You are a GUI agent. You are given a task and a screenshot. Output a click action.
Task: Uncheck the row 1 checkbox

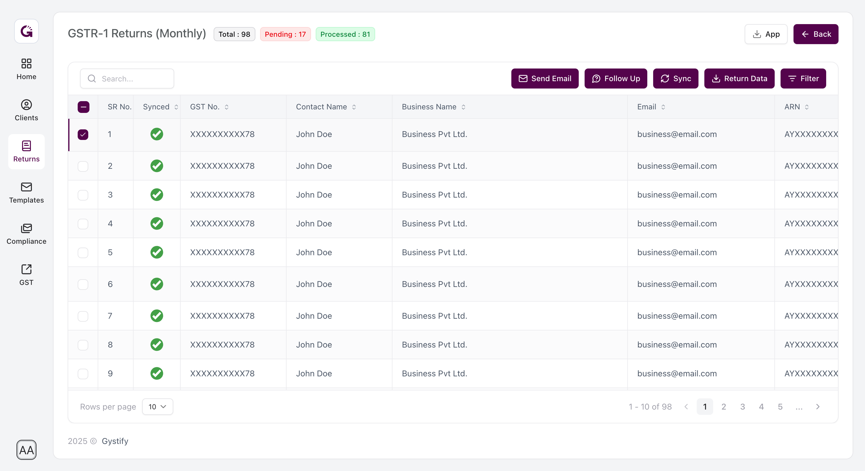tap(83, 134)
